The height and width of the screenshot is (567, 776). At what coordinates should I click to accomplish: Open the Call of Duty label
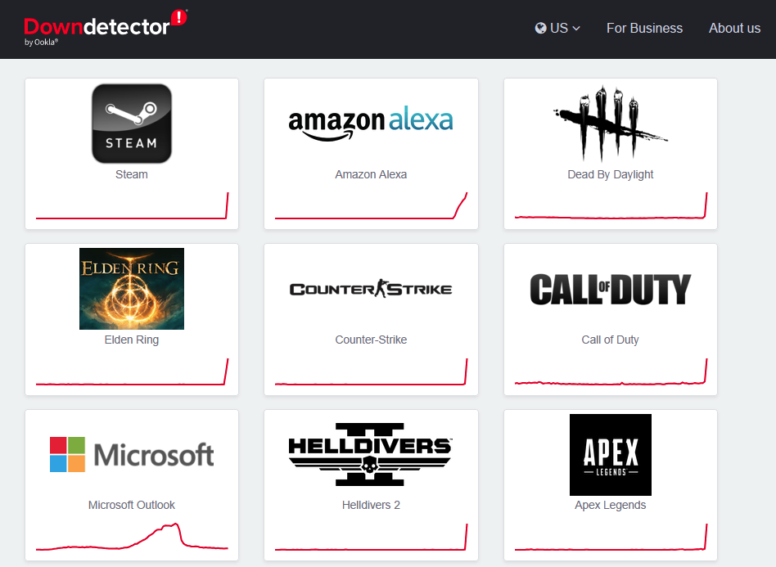click(610, 340)
